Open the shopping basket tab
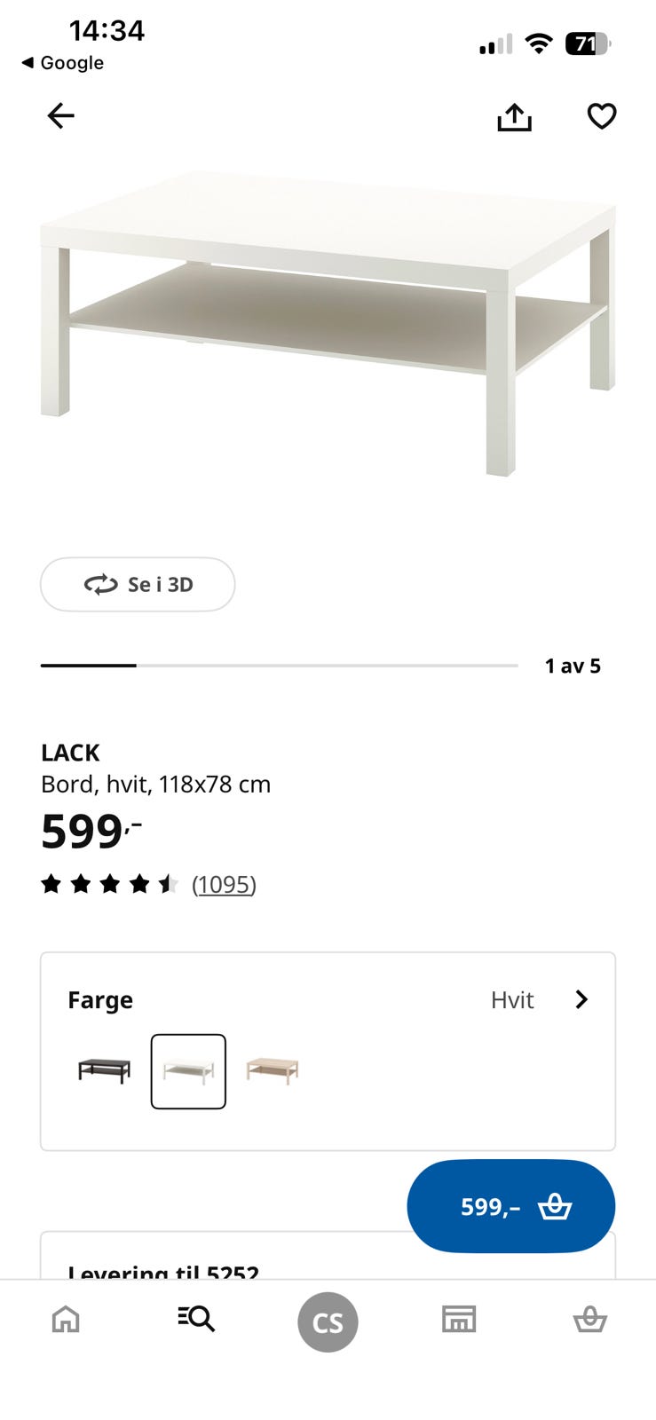 pyautogui.click(x=589, y=1321)
